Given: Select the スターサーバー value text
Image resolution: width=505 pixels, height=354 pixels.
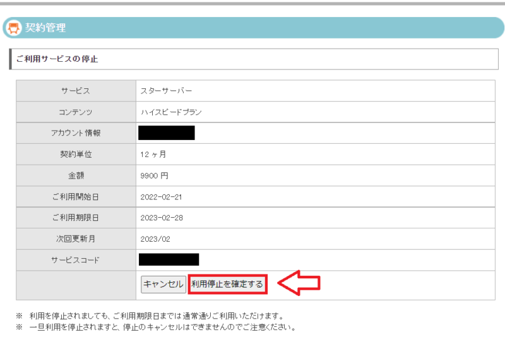Looking at the screenshot, I should coord(166,91).
